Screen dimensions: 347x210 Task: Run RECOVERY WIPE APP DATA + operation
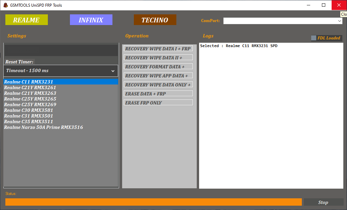(x=158, y=75)
